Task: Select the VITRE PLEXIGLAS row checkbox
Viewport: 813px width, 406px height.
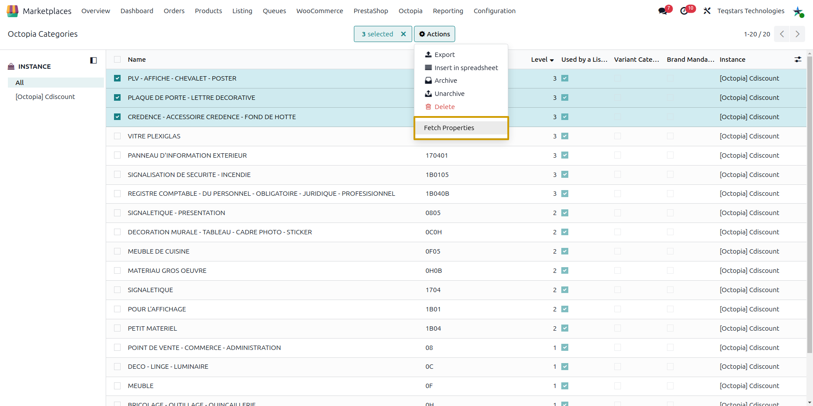Action: (x=117, y=136)
